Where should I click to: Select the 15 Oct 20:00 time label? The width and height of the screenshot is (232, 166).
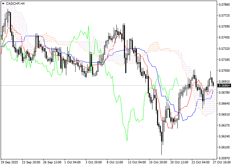click(159, 162)
